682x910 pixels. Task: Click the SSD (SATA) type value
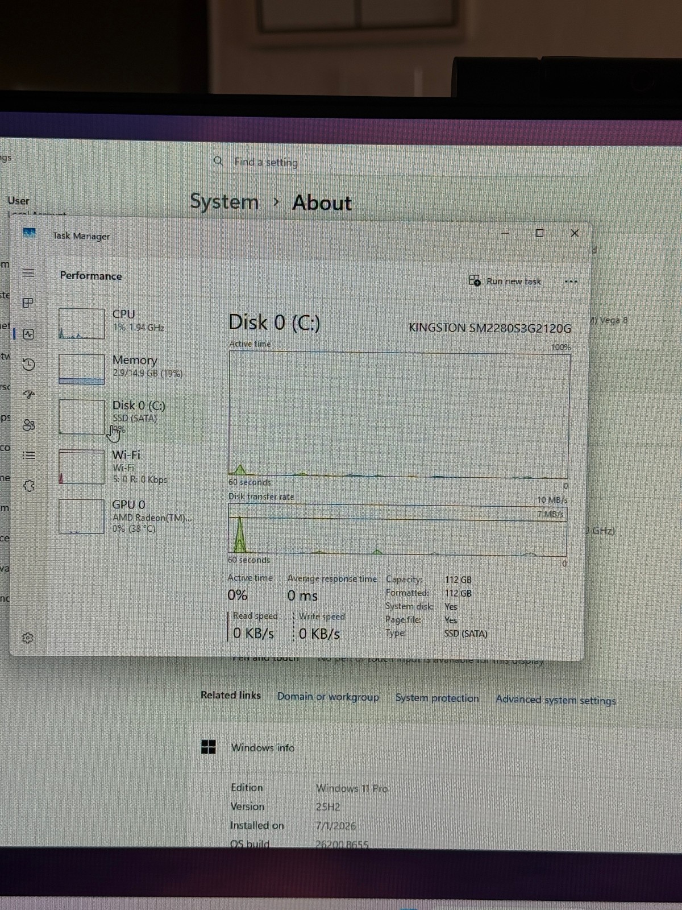tap(465, 634)
